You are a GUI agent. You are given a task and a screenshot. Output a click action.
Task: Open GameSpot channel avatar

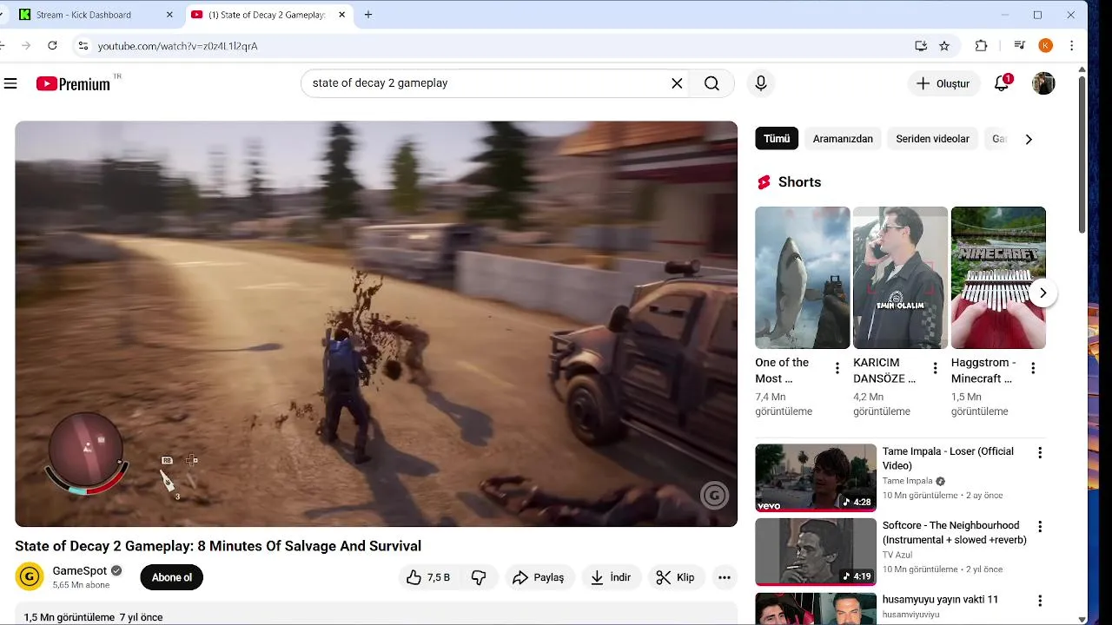tap(30, 576)
